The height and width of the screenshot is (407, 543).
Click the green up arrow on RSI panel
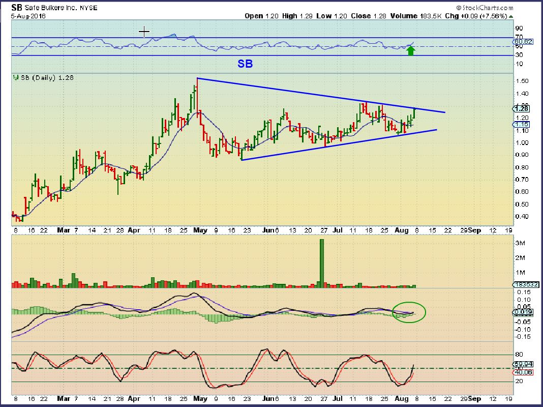411,50
